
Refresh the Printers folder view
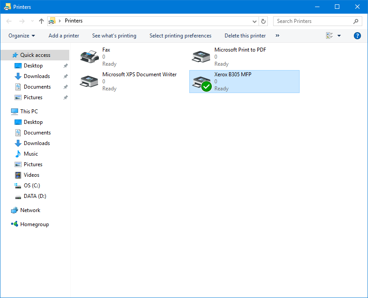(x=263, y=21)
